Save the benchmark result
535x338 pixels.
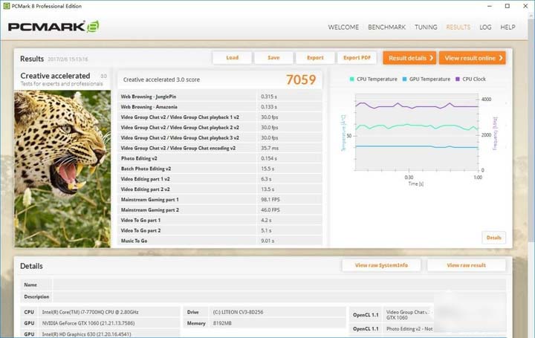(273, 58)
